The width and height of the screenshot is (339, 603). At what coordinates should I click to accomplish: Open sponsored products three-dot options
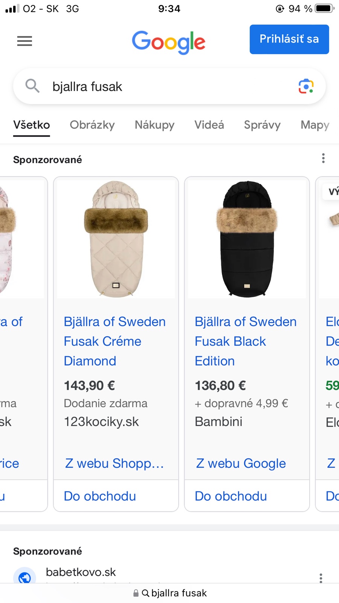[323, 158]
